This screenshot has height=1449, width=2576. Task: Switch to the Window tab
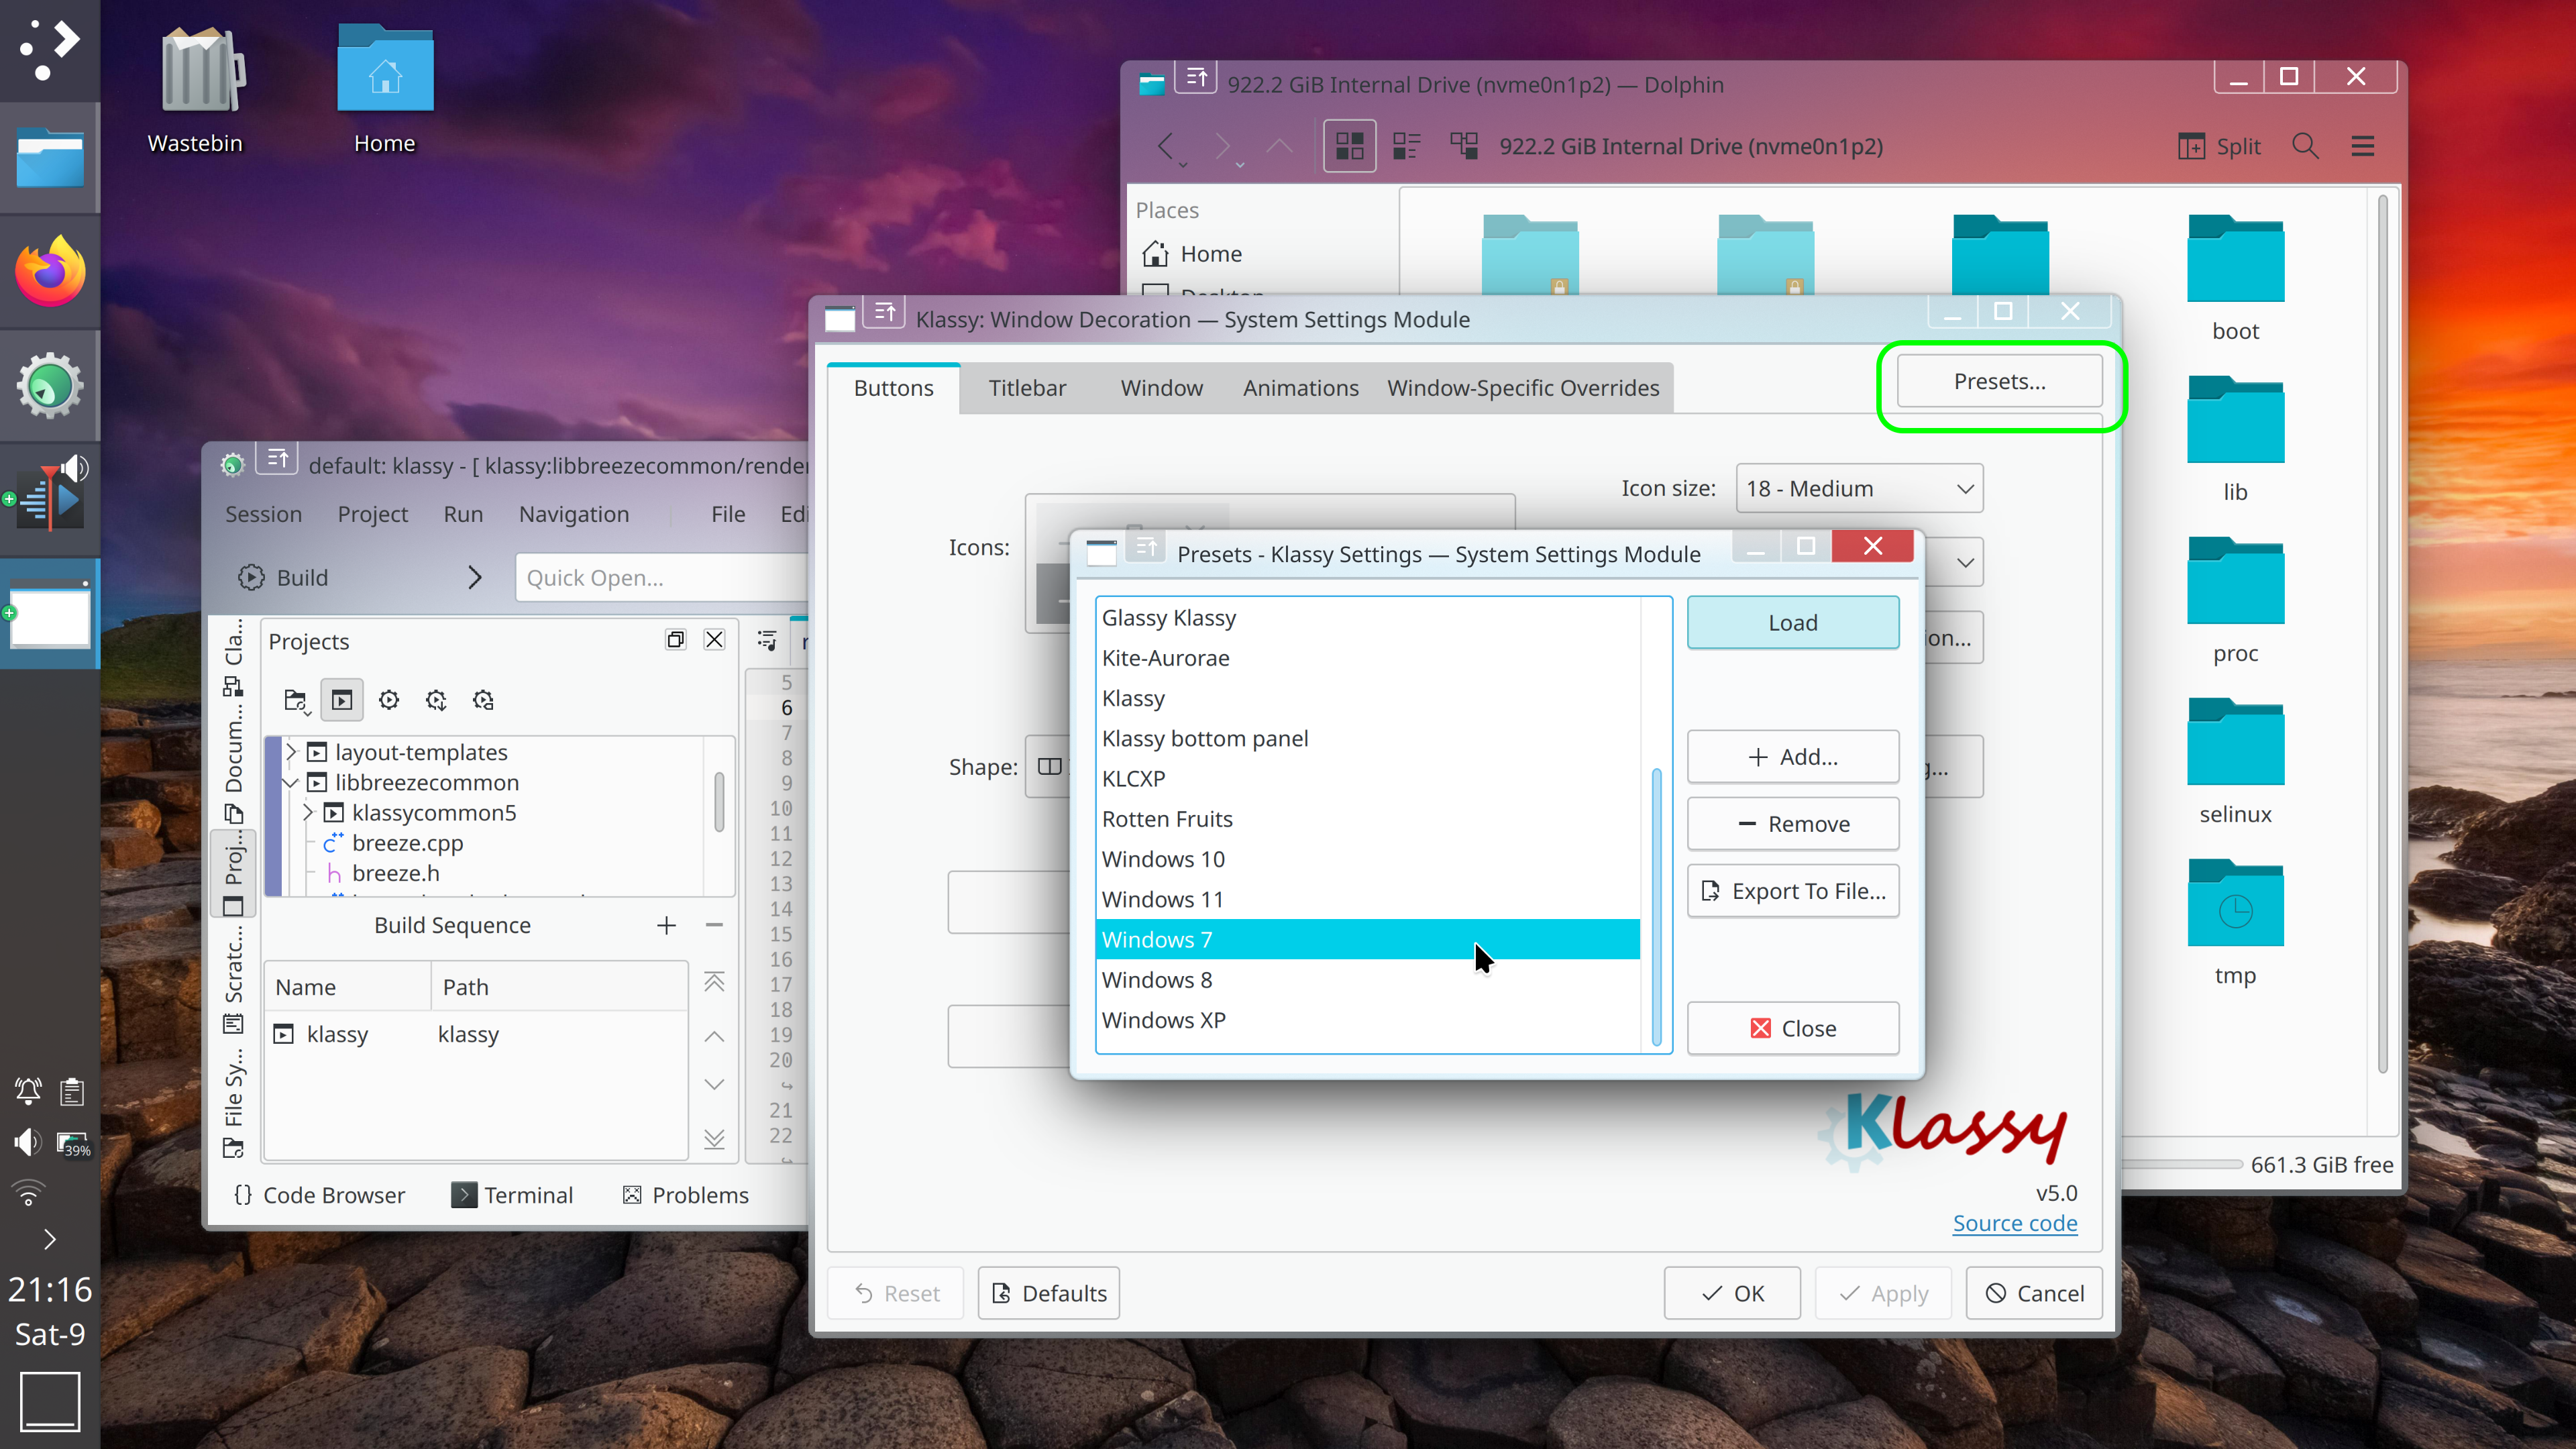[1161, 387]
